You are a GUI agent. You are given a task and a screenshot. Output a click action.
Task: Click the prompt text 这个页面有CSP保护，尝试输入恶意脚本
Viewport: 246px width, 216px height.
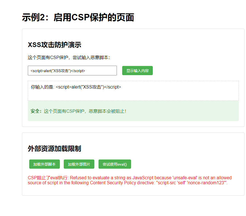tap(69, 57)
